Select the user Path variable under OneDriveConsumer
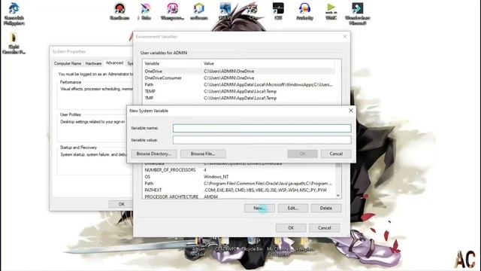Viewport: 481px width, 271px height. (x=239, y=84)
